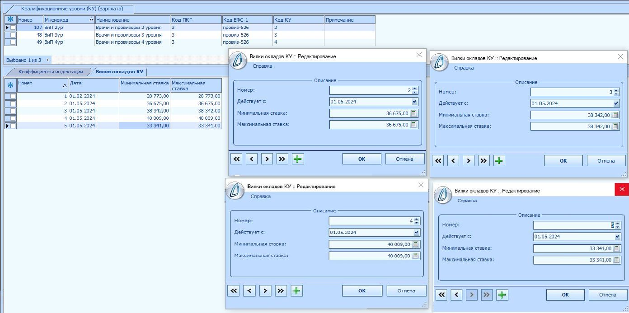Image resolution: width=629 pixels, height=313 pixels.
Task: Jump to first record in Номер 5 dialog
Action: coord(441,295)
